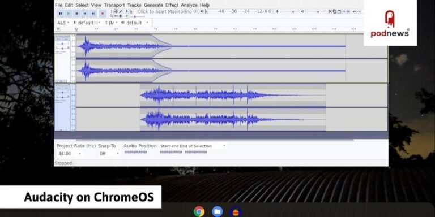Click the Trim audio icon

[x=344, y=11]
